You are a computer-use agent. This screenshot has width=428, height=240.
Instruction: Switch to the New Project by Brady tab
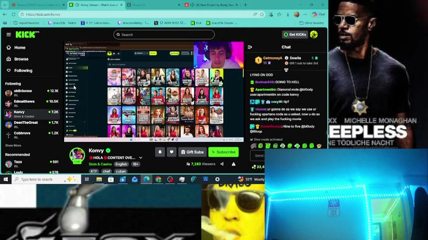click(211, 5)
